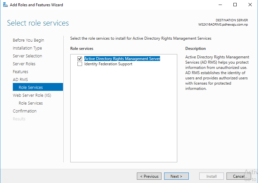Click the Description heading
The image size is (258, 183).
196,49
